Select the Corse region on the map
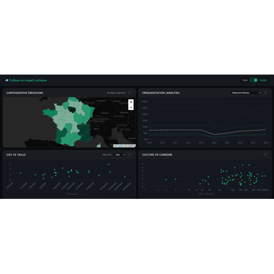This screenshot has height=274, width=274. click(99, 145)
